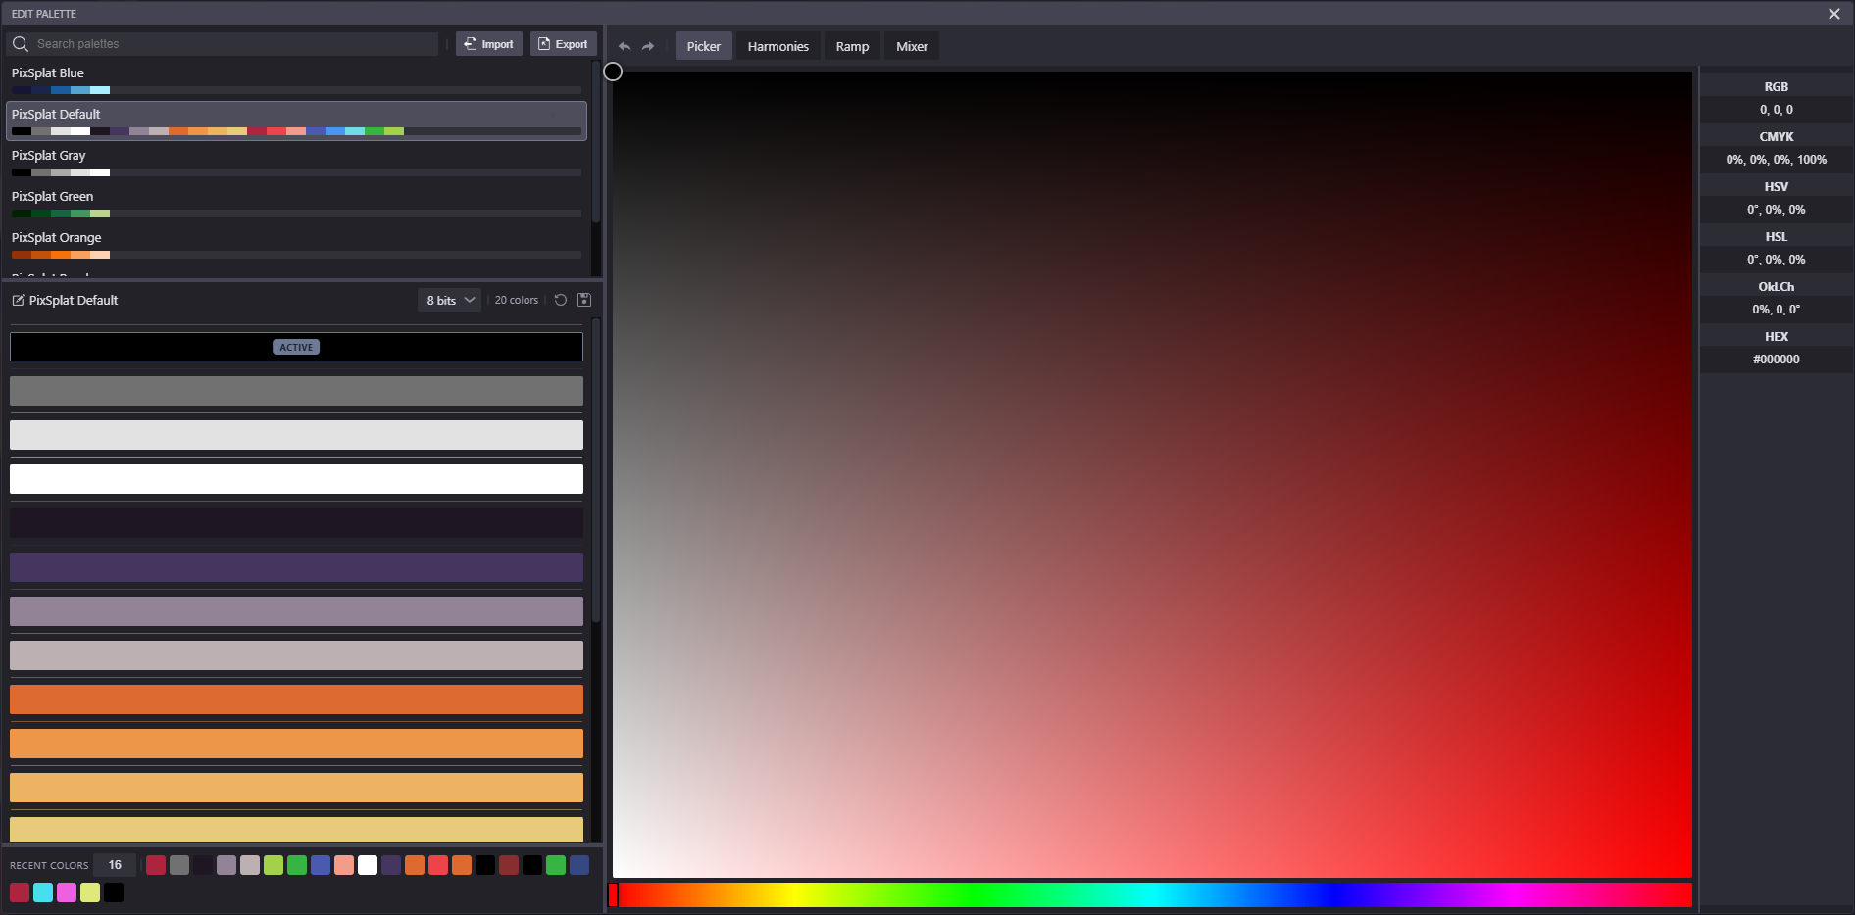Select the pale taupe palette color bar
Image resolution: width=1855 pixels, height=915 pixels.
(296, 655)
